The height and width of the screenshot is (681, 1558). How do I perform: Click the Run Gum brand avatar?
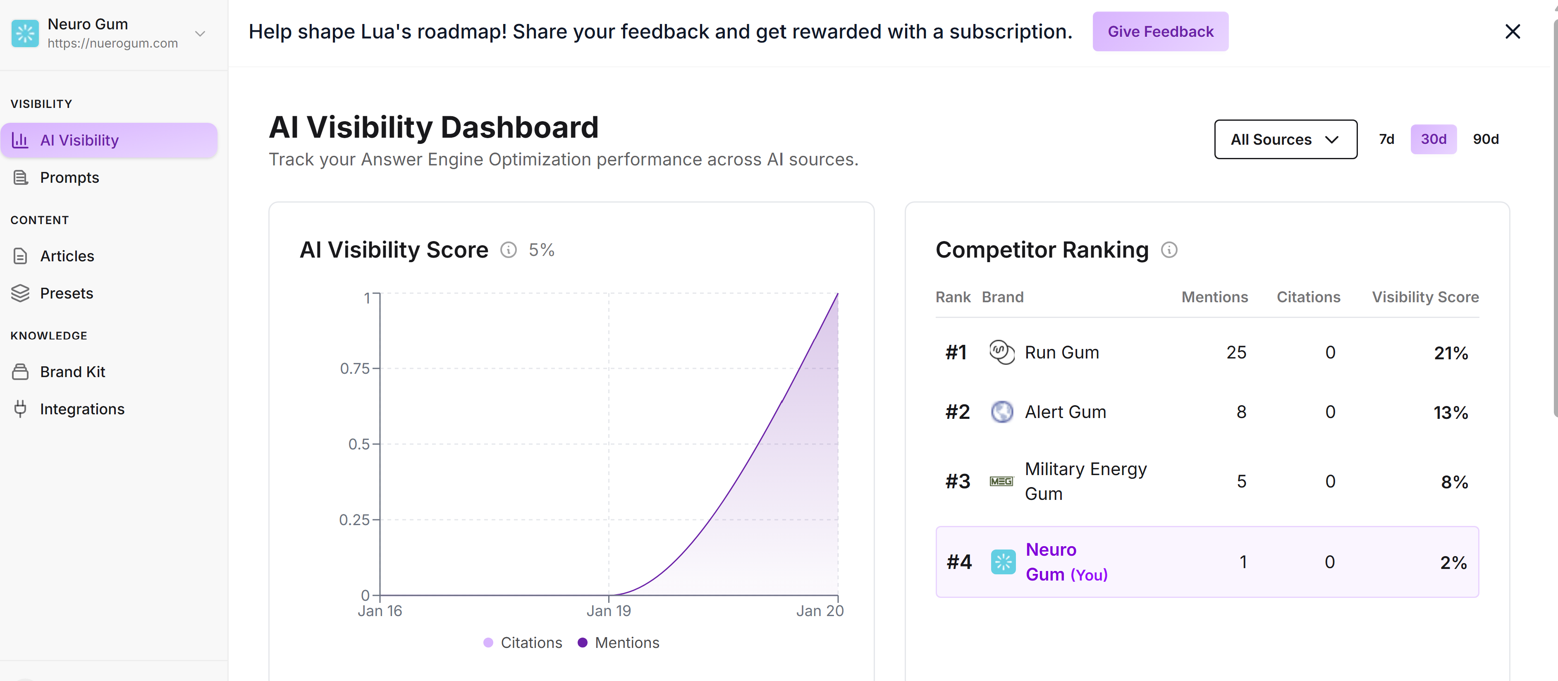[1001, 352]
